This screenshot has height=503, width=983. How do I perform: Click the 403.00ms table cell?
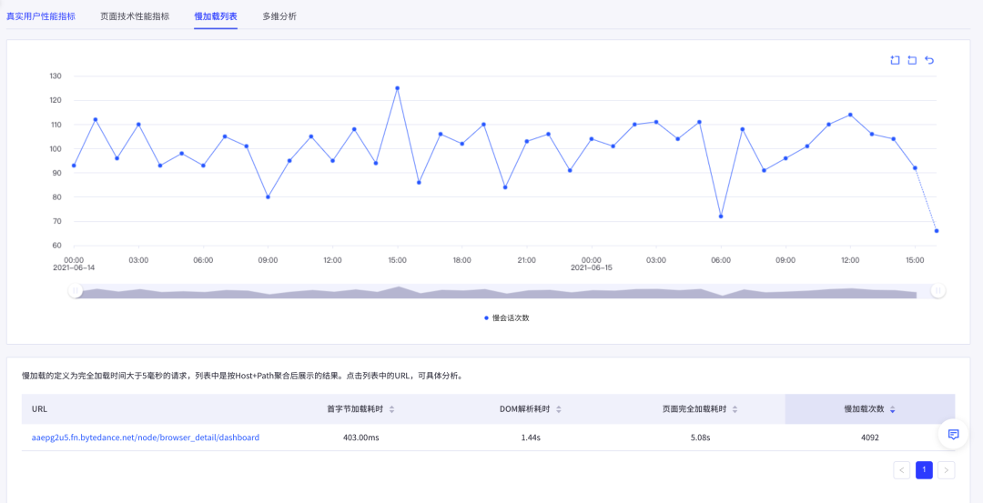pos(361,438)
